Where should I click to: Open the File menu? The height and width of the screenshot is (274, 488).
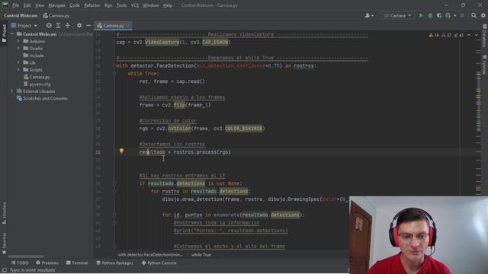pyautogui.click(x=15, y=5)
